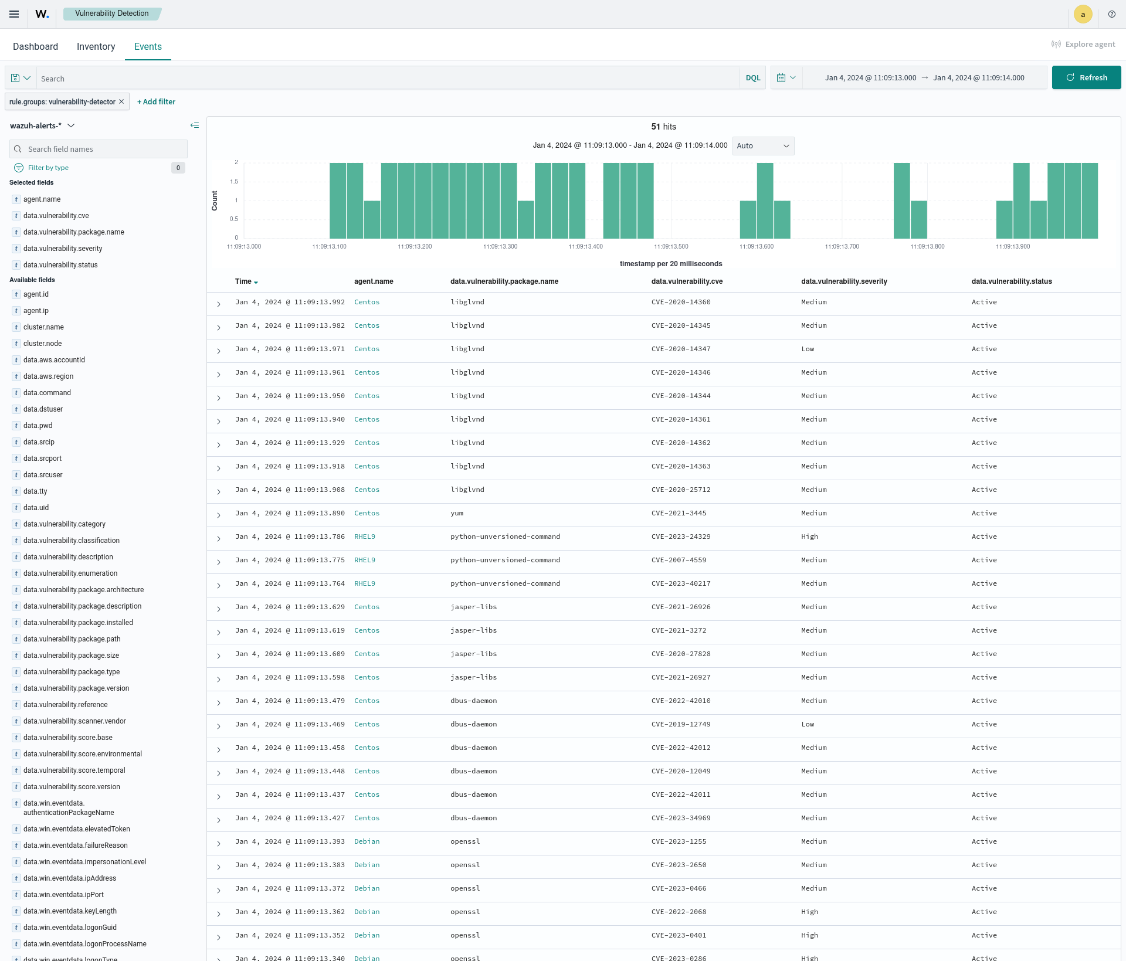Select the data.vulnerability.cve selected field
The image size is (1126, 961).
point(56,216)
